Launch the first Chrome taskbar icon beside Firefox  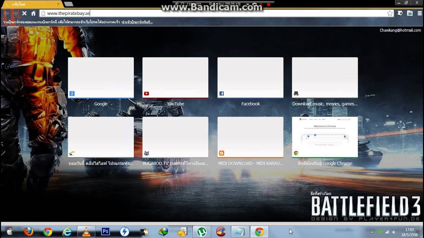pyautogui.click(x=48, y=232)
